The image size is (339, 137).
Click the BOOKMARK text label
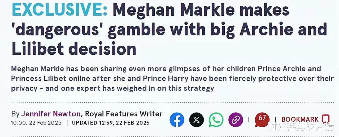[300, 119]
